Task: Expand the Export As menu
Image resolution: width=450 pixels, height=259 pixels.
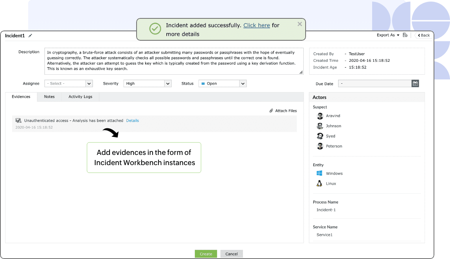Action: pyautogui.click(x=388, y=35)
